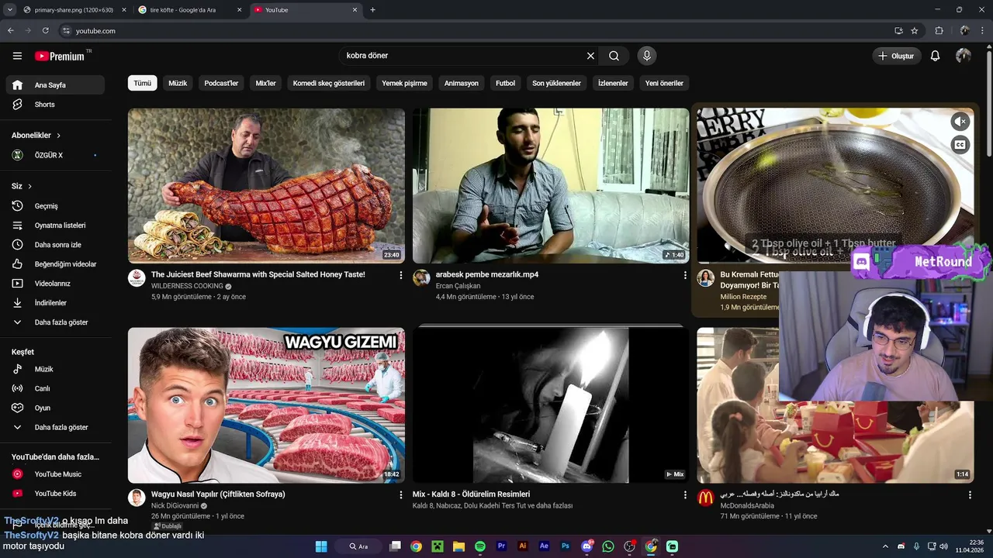This screenshot has height=558, width=993.
Task: Click the magnifier search button
Action: [614, 56]
